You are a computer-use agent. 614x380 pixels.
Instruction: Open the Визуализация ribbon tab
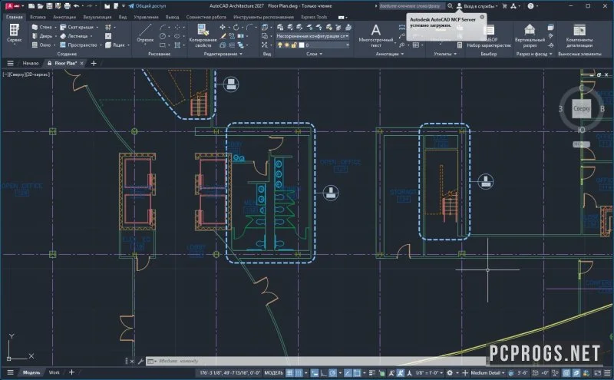click(97, 17)
